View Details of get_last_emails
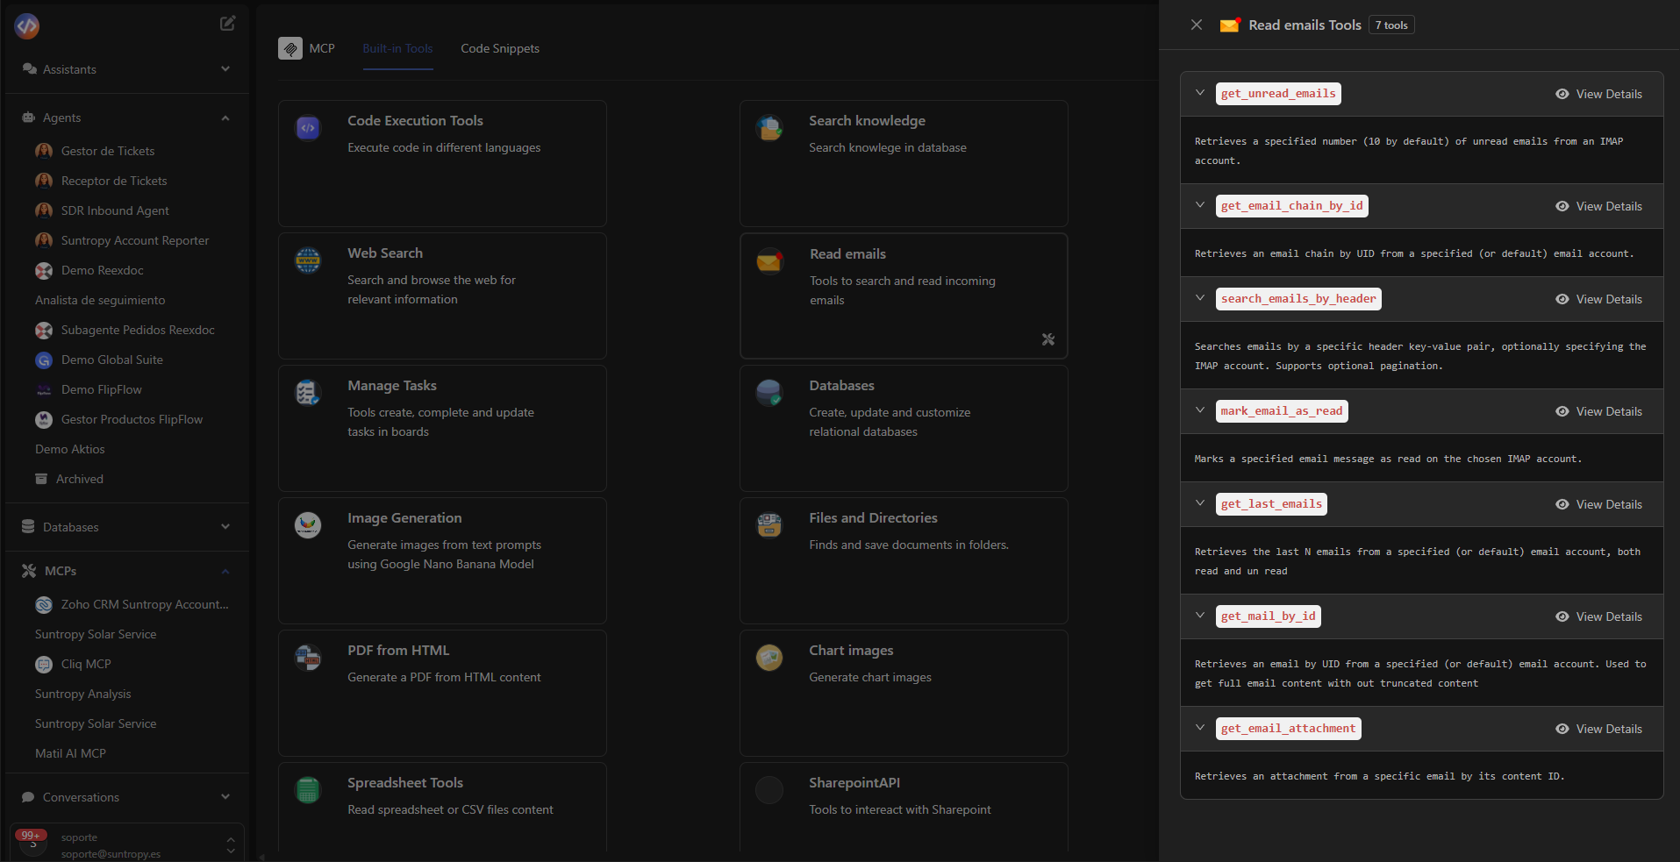Viewport: 1680px width, 862px height. (x=1598, y=504)
